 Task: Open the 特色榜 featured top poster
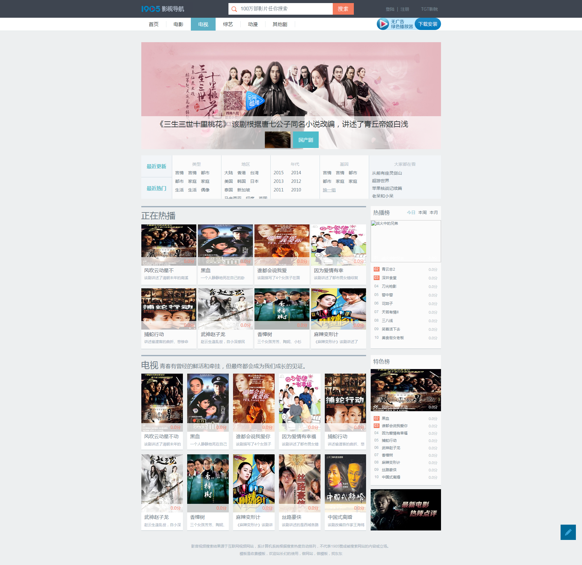click(x=406, y=390)
